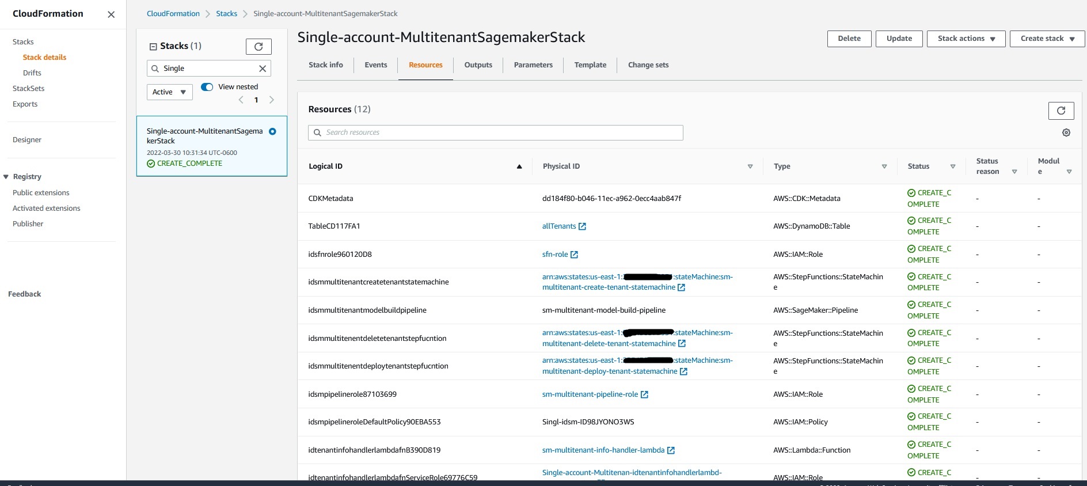The image size is (1087, 486).
Task: Collapse the Stacks panel icon
Action: tap(153, 47)
